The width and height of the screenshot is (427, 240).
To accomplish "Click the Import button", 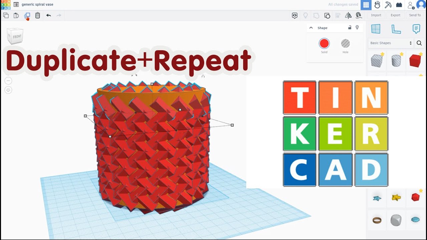I will pos(376,15).
